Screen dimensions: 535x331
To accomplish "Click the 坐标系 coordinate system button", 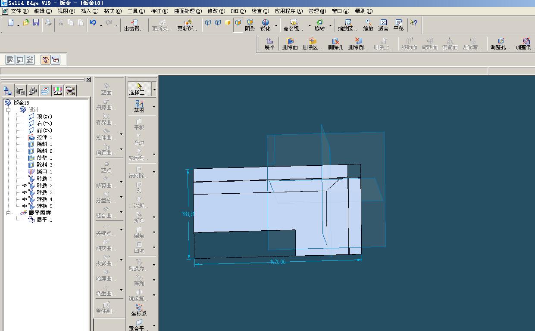I will 139,310.
